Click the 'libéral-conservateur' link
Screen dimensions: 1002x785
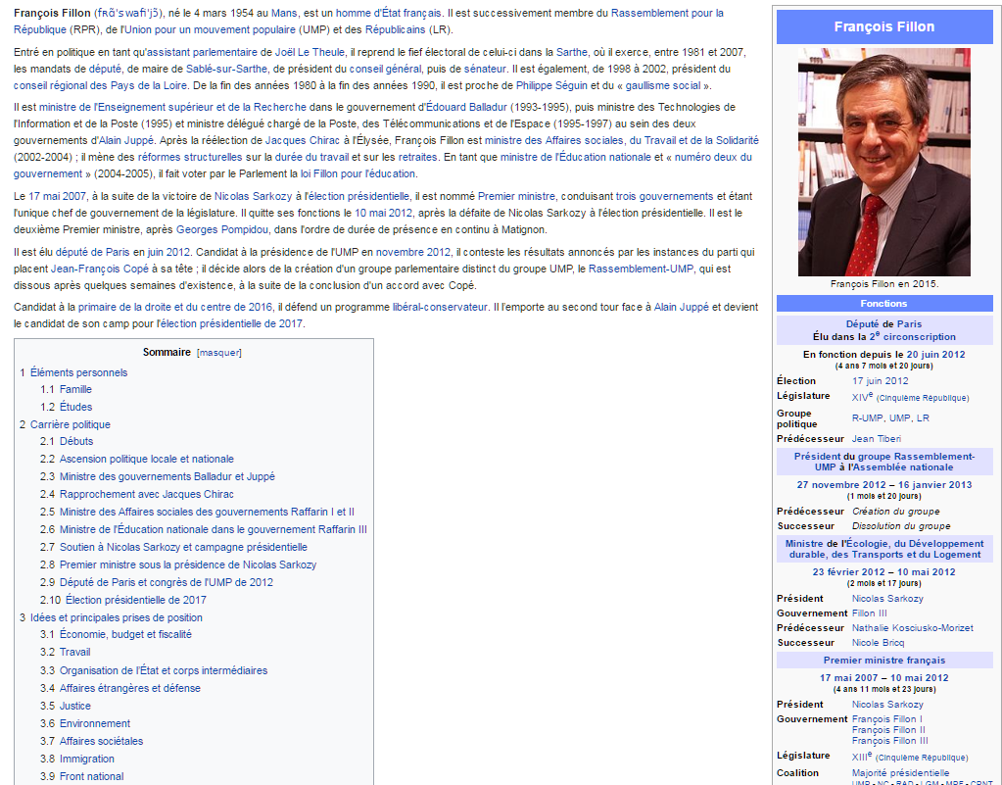coord(440,308)
